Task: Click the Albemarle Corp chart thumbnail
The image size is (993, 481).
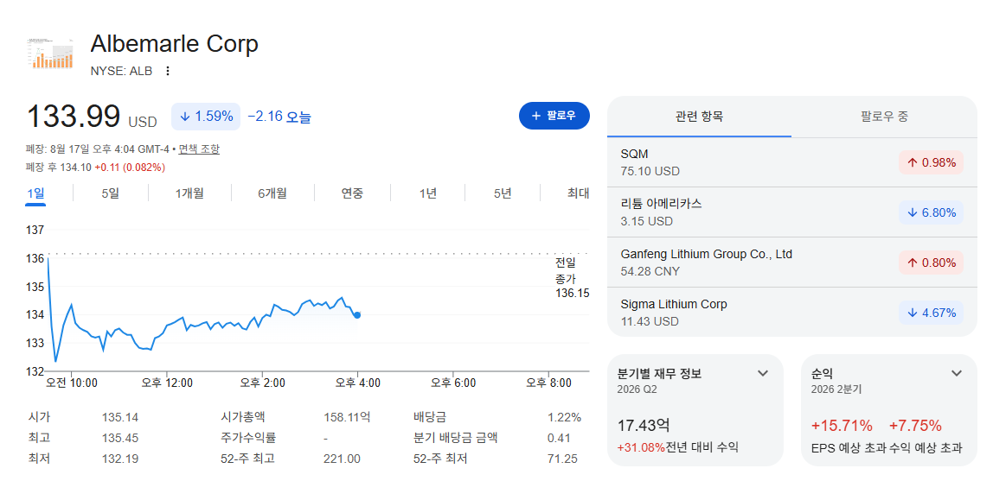Action: [51, 53]
